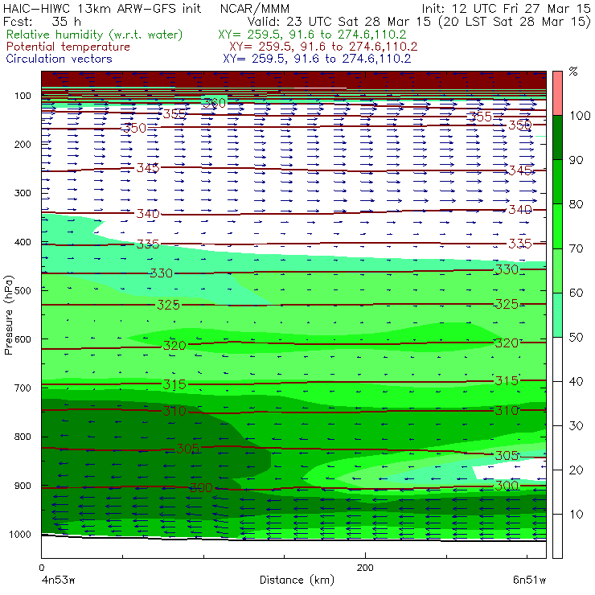
Task: Click the bright green 70–80% colorbar segment
Action: (x=557, y=226)
